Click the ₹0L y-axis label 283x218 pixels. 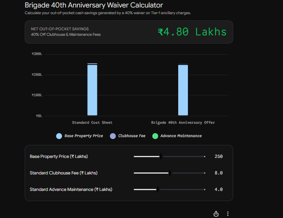pos(39,116)
